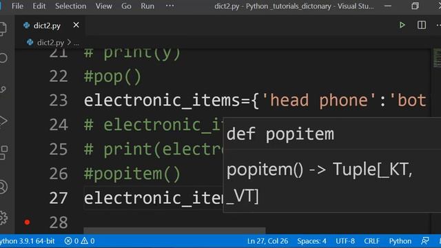Open the Extensions view
Image resolution: width=441 pixels, height=248 pixels.
pos(3,153)
